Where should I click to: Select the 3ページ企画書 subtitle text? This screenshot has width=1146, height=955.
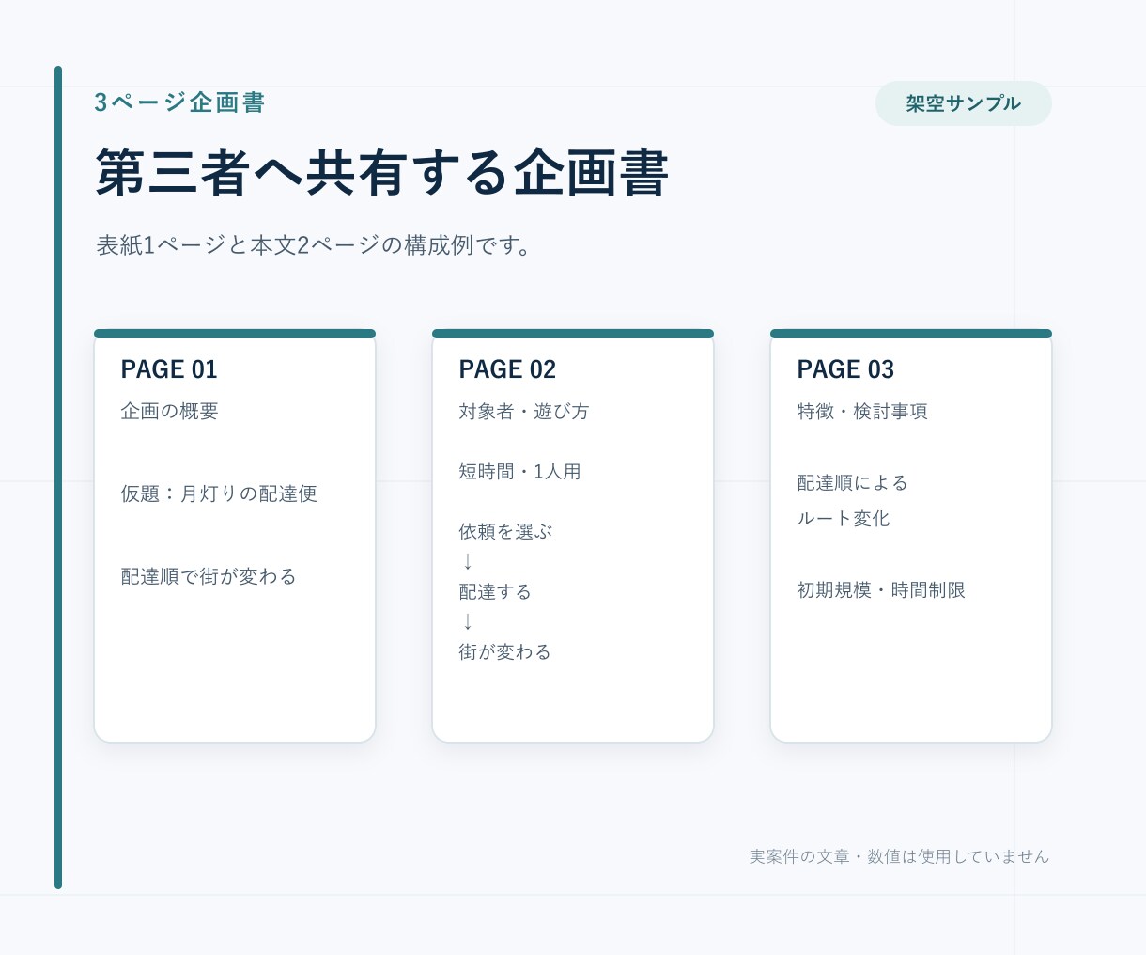(179, 102)
